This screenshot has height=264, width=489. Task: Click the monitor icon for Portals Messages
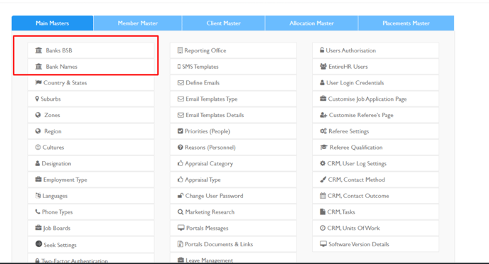point(181,228)
